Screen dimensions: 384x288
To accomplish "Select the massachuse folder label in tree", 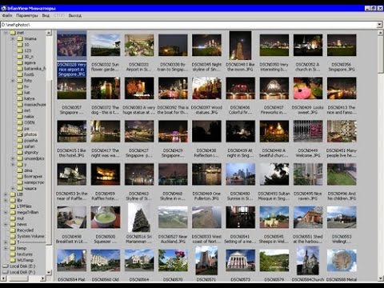I will click(35, 105).
